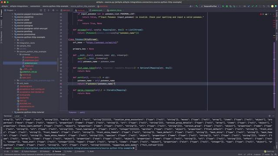Start debugging with the bug icon

[x=227, y=6]
